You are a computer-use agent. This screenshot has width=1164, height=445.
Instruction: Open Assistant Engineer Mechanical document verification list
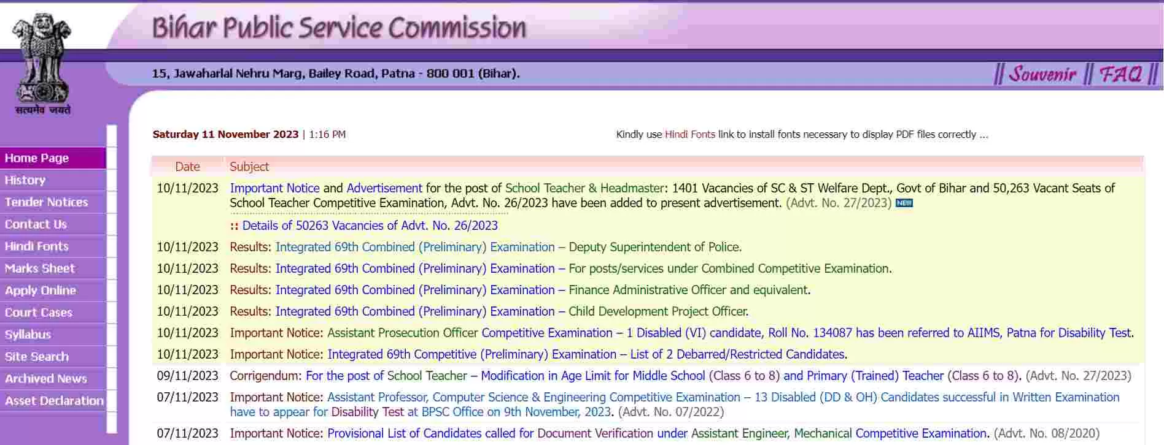(658, 433)
